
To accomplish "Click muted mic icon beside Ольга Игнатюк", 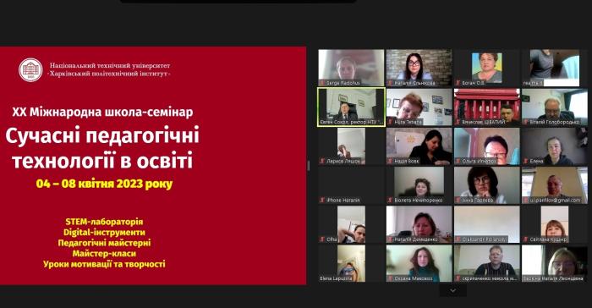I will (x=458, y=161).
